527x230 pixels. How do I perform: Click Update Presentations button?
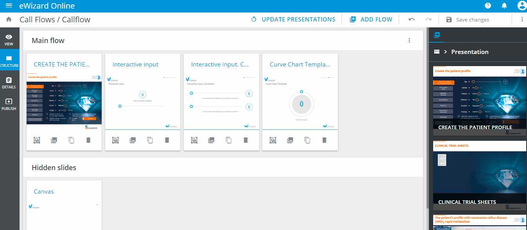pos(293,20)
